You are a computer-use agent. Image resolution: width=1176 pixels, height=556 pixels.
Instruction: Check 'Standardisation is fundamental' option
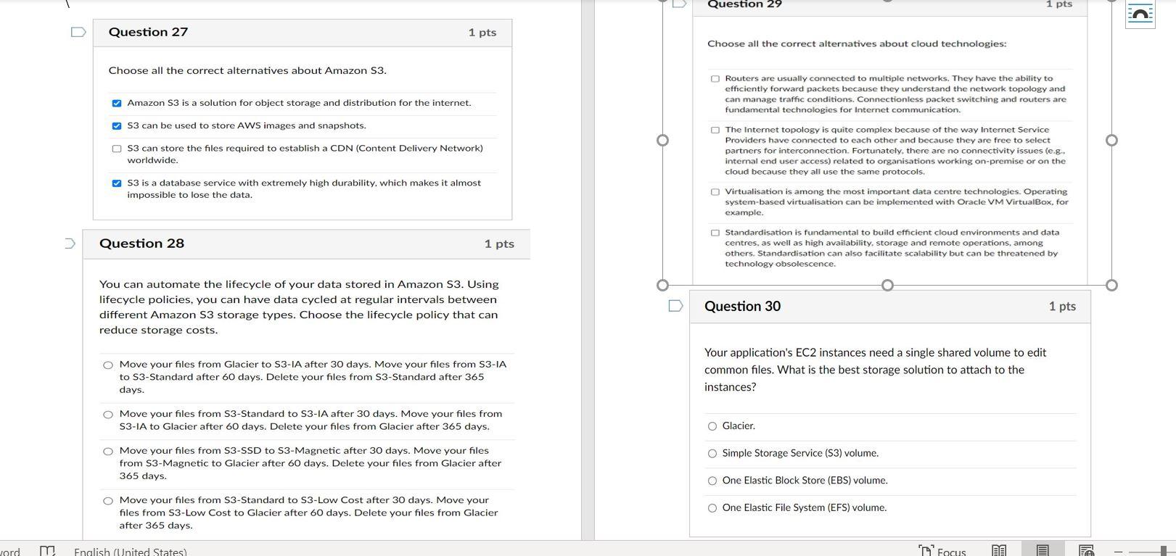point(715,233)
